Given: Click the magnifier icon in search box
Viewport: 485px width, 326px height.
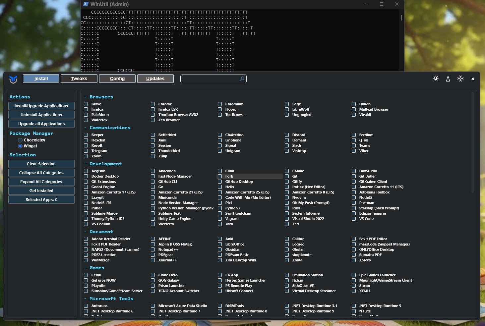Looking at the screenshot, I should [242, 79].
